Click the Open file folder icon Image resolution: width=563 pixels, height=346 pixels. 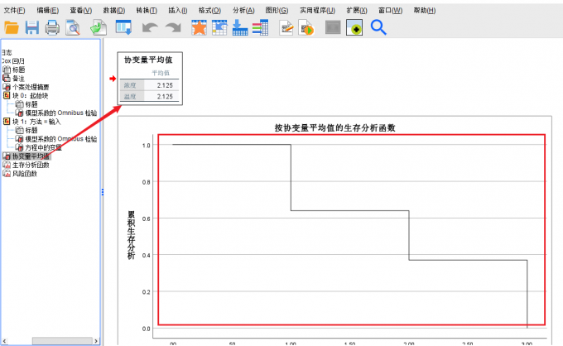(x=11, y=28)
